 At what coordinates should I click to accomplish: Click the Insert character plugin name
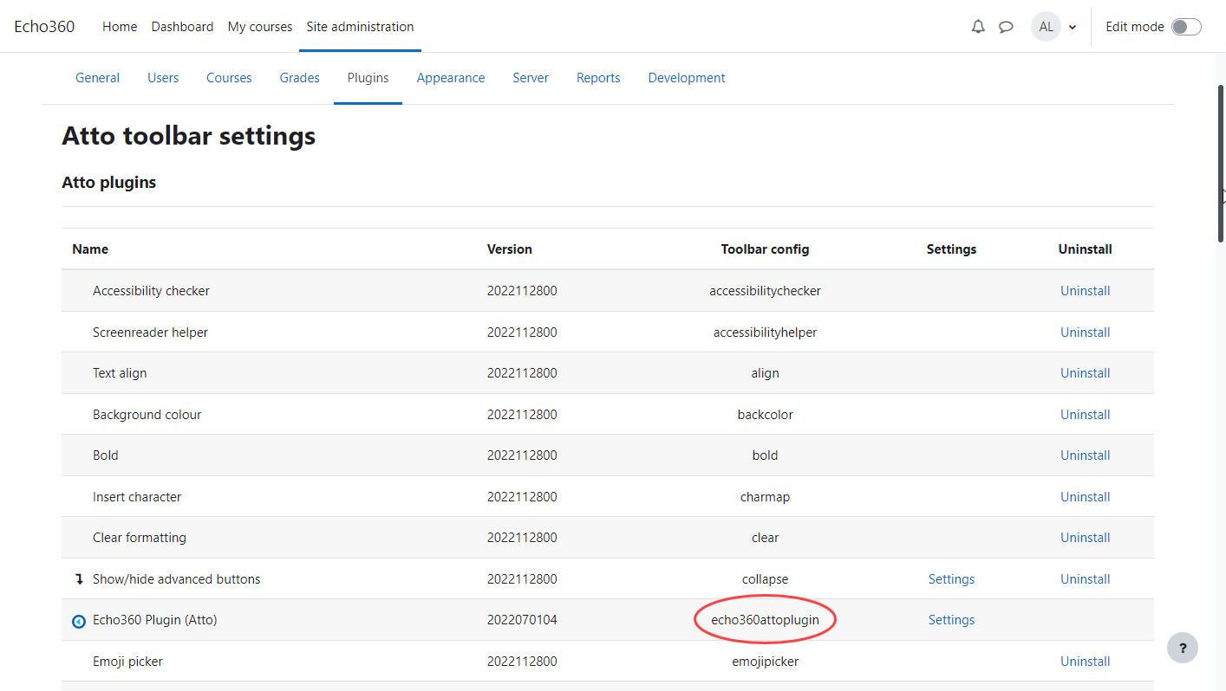[x=137, y=497]
